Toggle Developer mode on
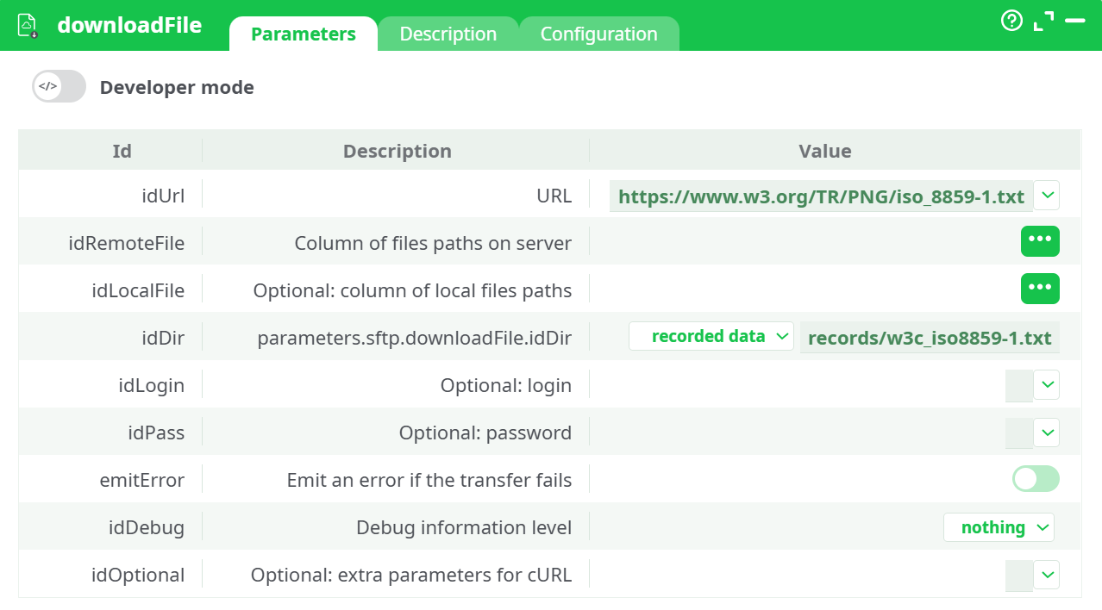Screen dimensions: 1102x610 59,86
